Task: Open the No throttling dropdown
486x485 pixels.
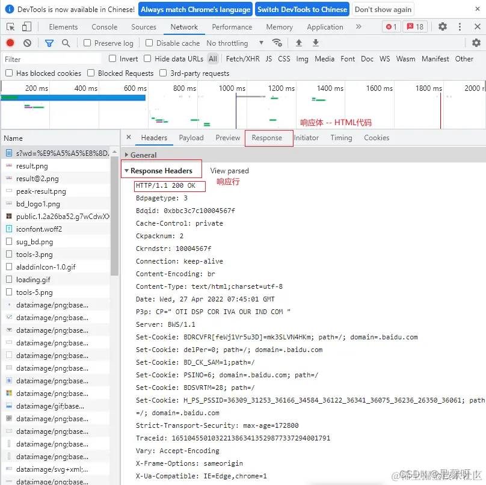Action: (235, 43)
